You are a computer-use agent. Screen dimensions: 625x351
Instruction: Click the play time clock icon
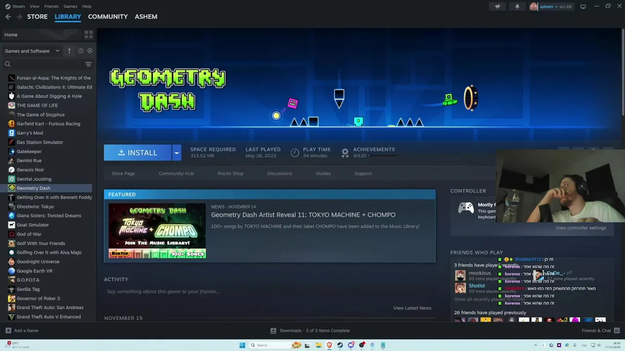(294, 153)
